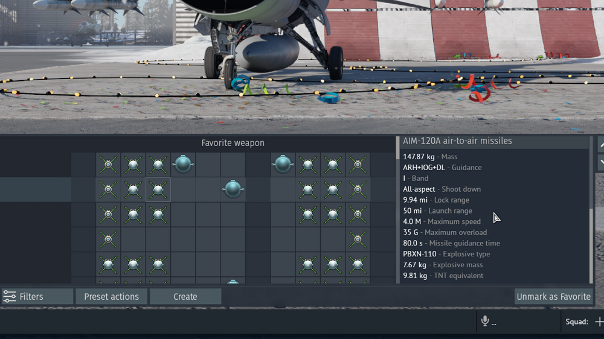Click the microphone voice chat icon
Image resolution: width=604 pixels, height=339 pixels.
pyautogui.click(x=485, y=321)
